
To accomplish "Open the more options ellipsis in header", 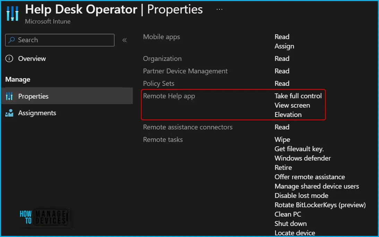I will tap(219, 9).
